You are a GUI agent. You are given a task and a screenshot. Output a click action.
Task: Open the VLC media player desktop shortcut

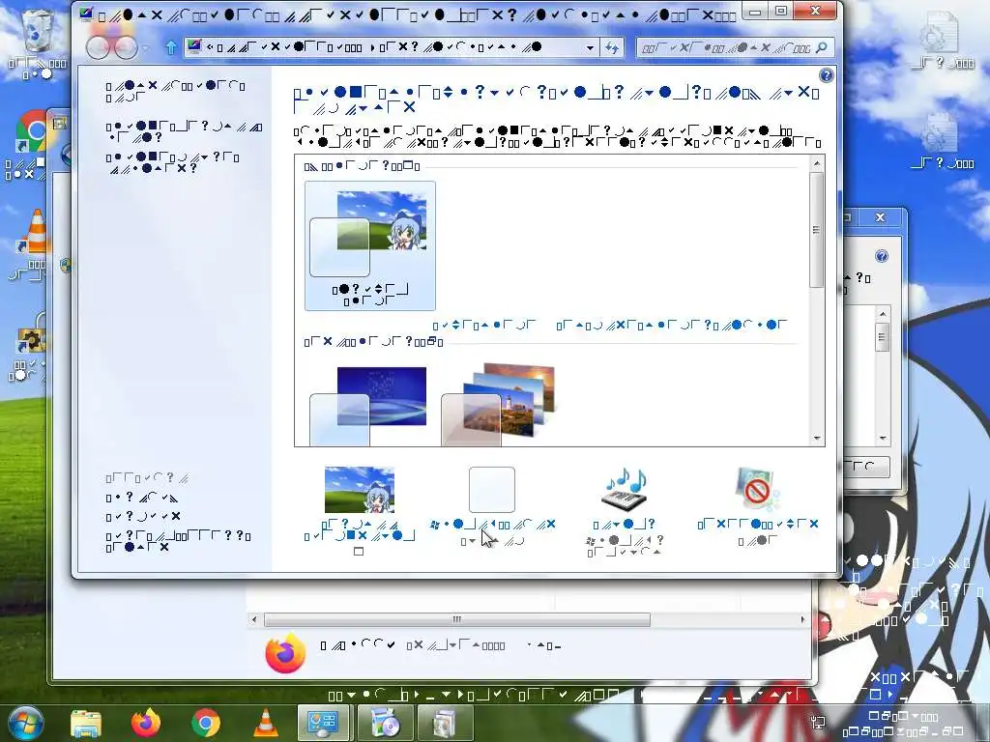coord(34,243)
